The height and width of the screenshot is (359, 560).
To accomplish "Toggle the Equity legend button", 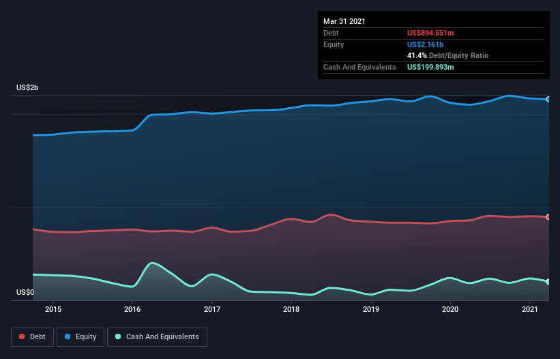I will point(80,336).
